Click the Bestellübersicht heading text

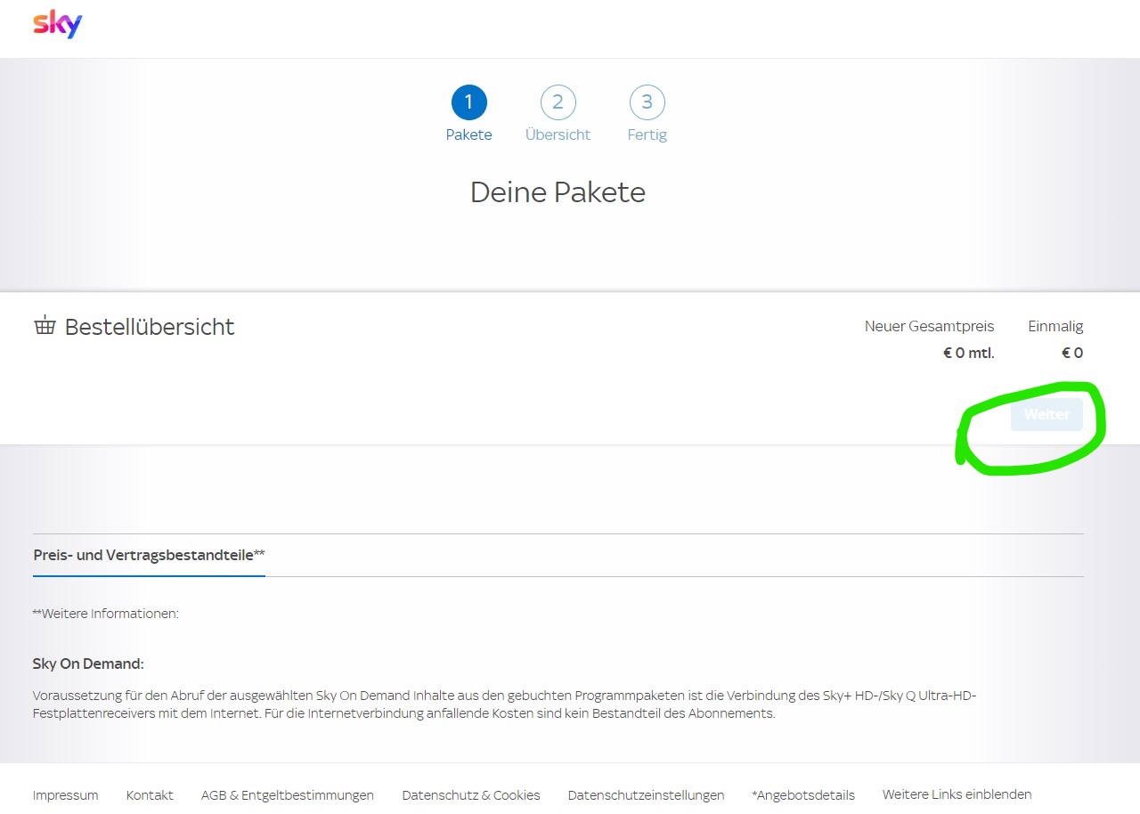tap(150, 327)
